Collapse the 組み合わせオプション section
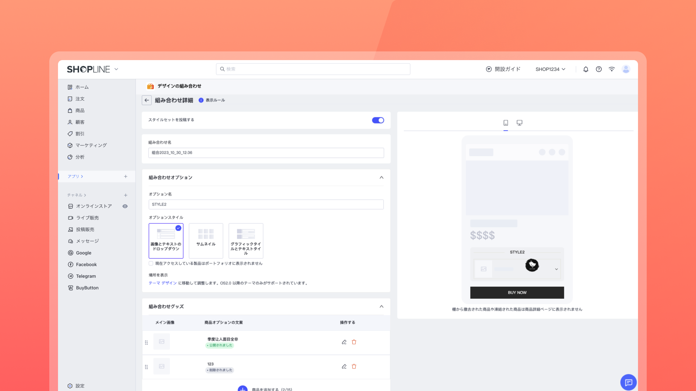 [x=381, y=177]
